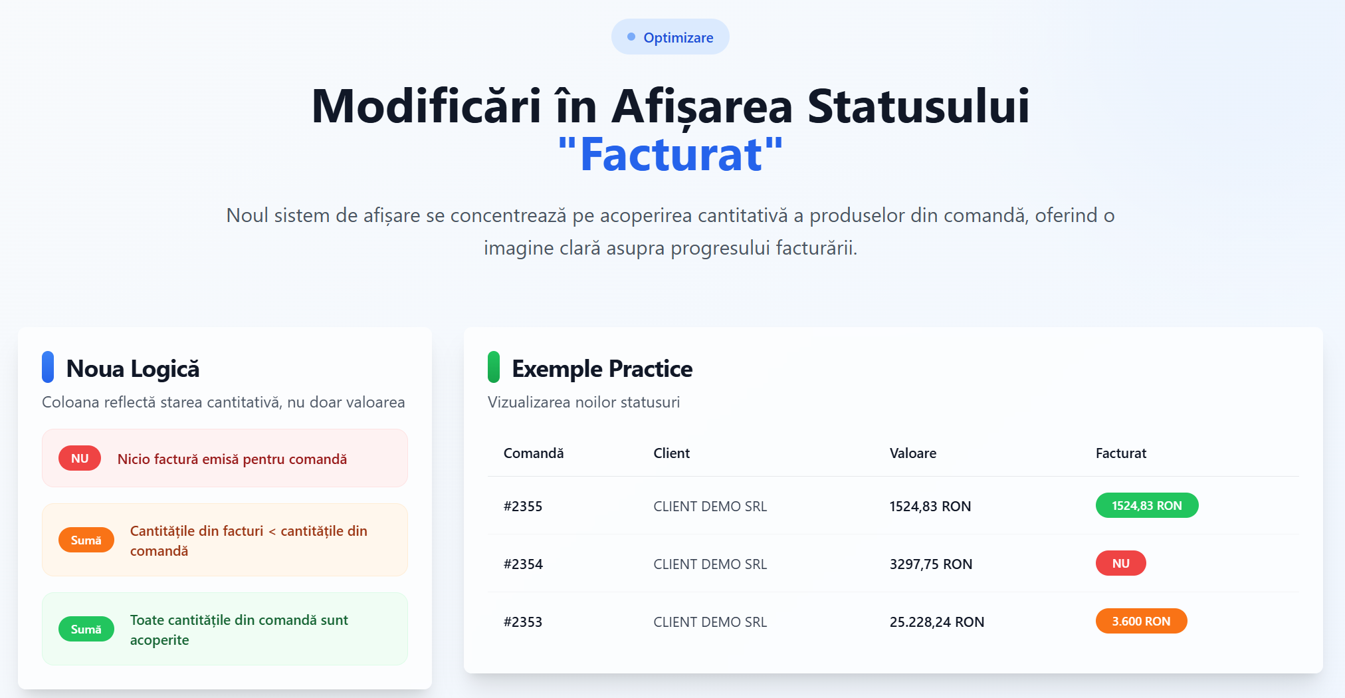Image resolution: width=1345 pixels, height=698 pixels.
Task: Click the green bar beside Exemple Practice
Action: coord(494,367)
